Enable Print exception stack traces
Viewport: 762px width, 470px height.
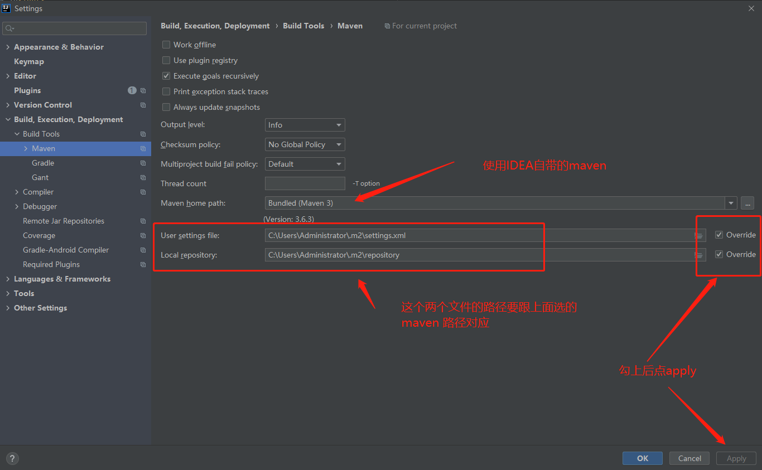point(166,91)
